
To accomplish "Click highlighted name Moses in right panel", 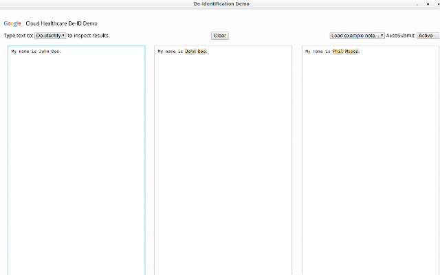I will tap(351, 52).
